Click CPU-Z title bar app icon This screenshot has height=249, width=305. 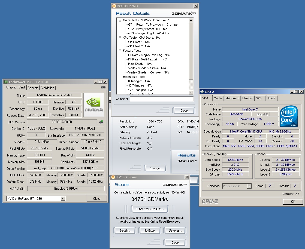[202, 92]
